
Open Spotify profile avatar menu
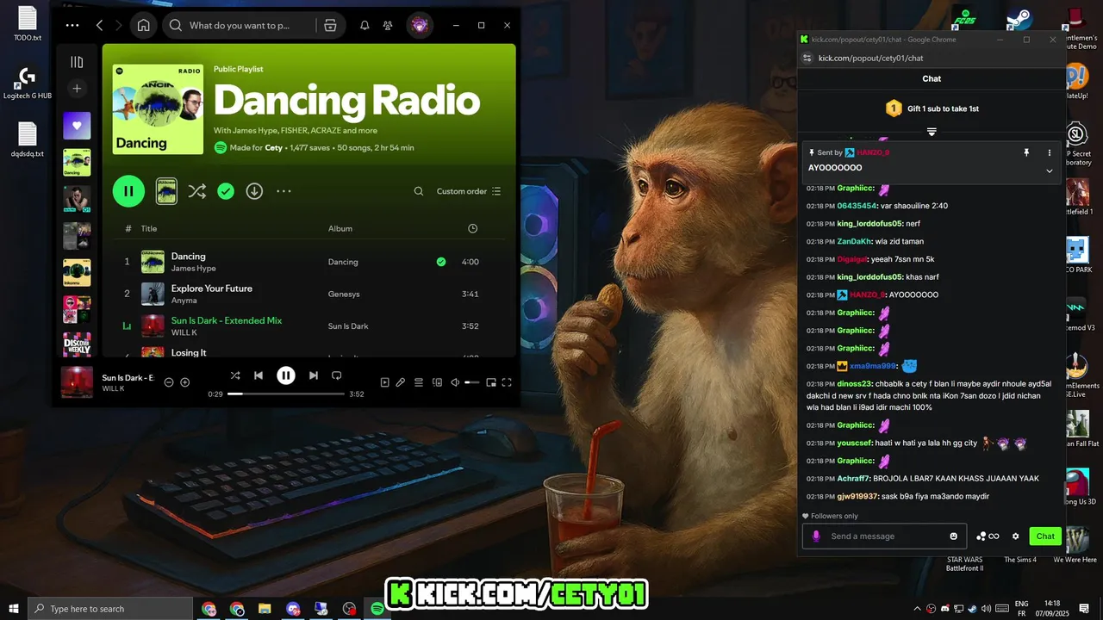point(420,25)
